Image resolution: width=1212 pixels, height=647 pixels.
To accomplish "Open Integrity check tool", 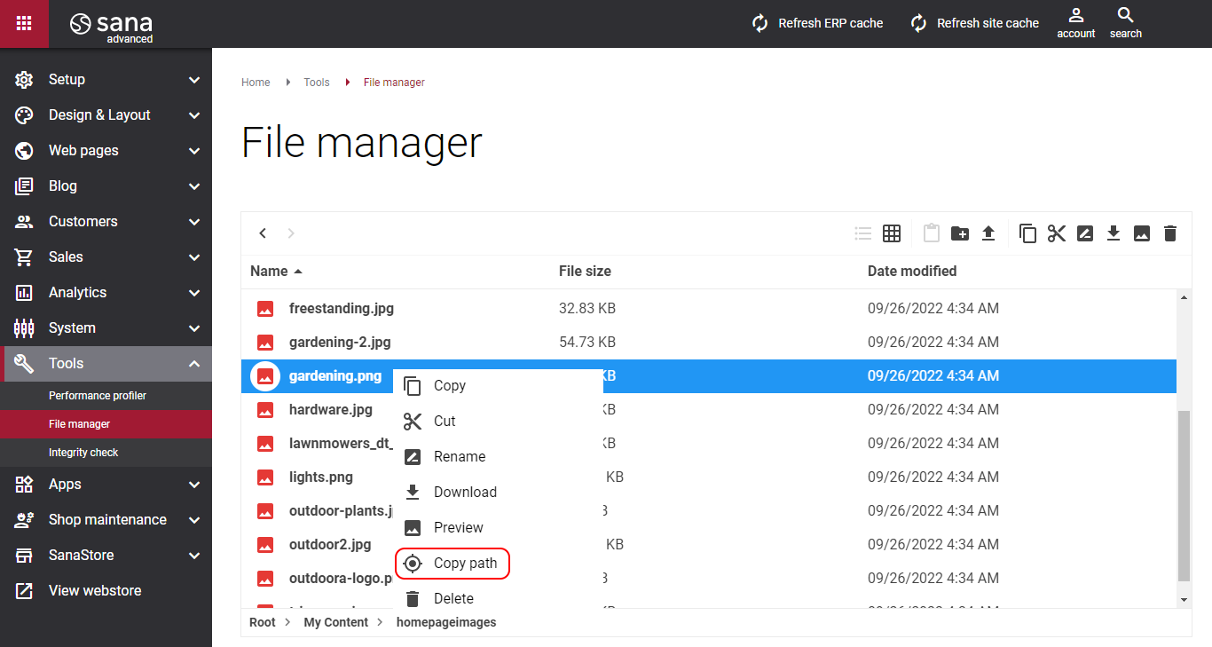I will pos(106,453).
